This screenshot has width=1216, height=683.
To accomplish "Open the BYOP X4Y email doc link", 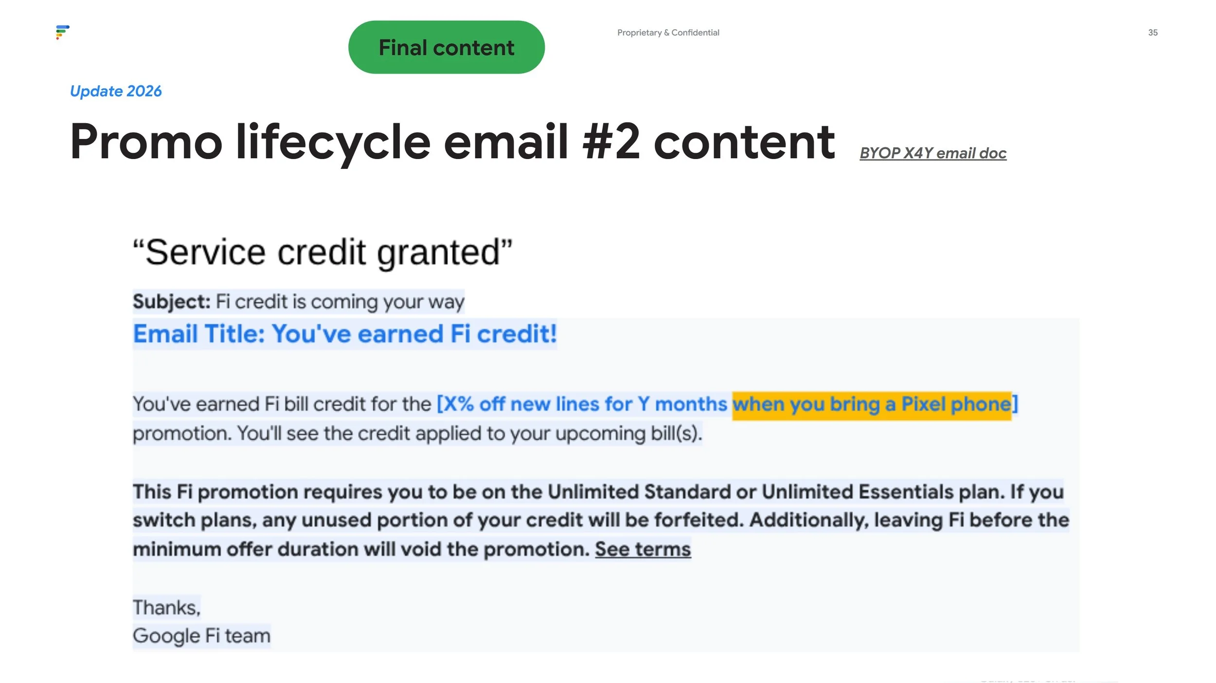I will pyautogui.click(x=933, y=153).
